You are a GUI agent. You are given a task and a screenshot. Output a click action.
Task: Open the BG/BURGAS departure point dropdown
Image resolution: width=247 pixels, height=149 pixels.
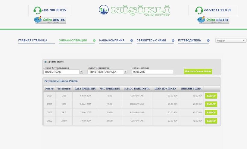click(x=81, y=72)
